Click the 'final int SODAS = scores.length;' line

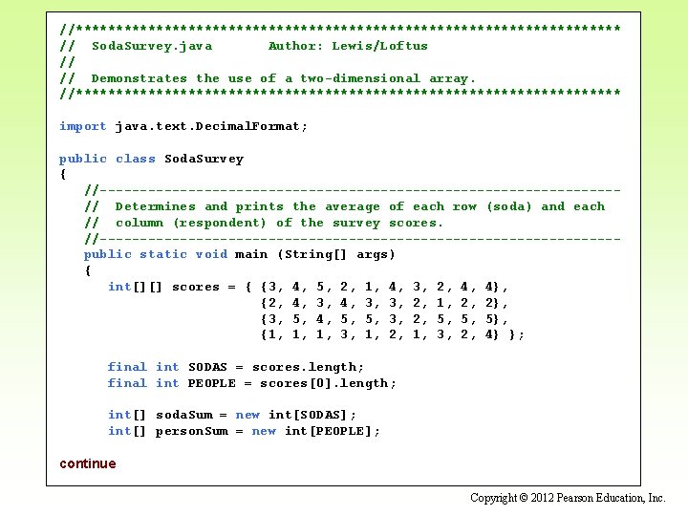click(236, 367)
